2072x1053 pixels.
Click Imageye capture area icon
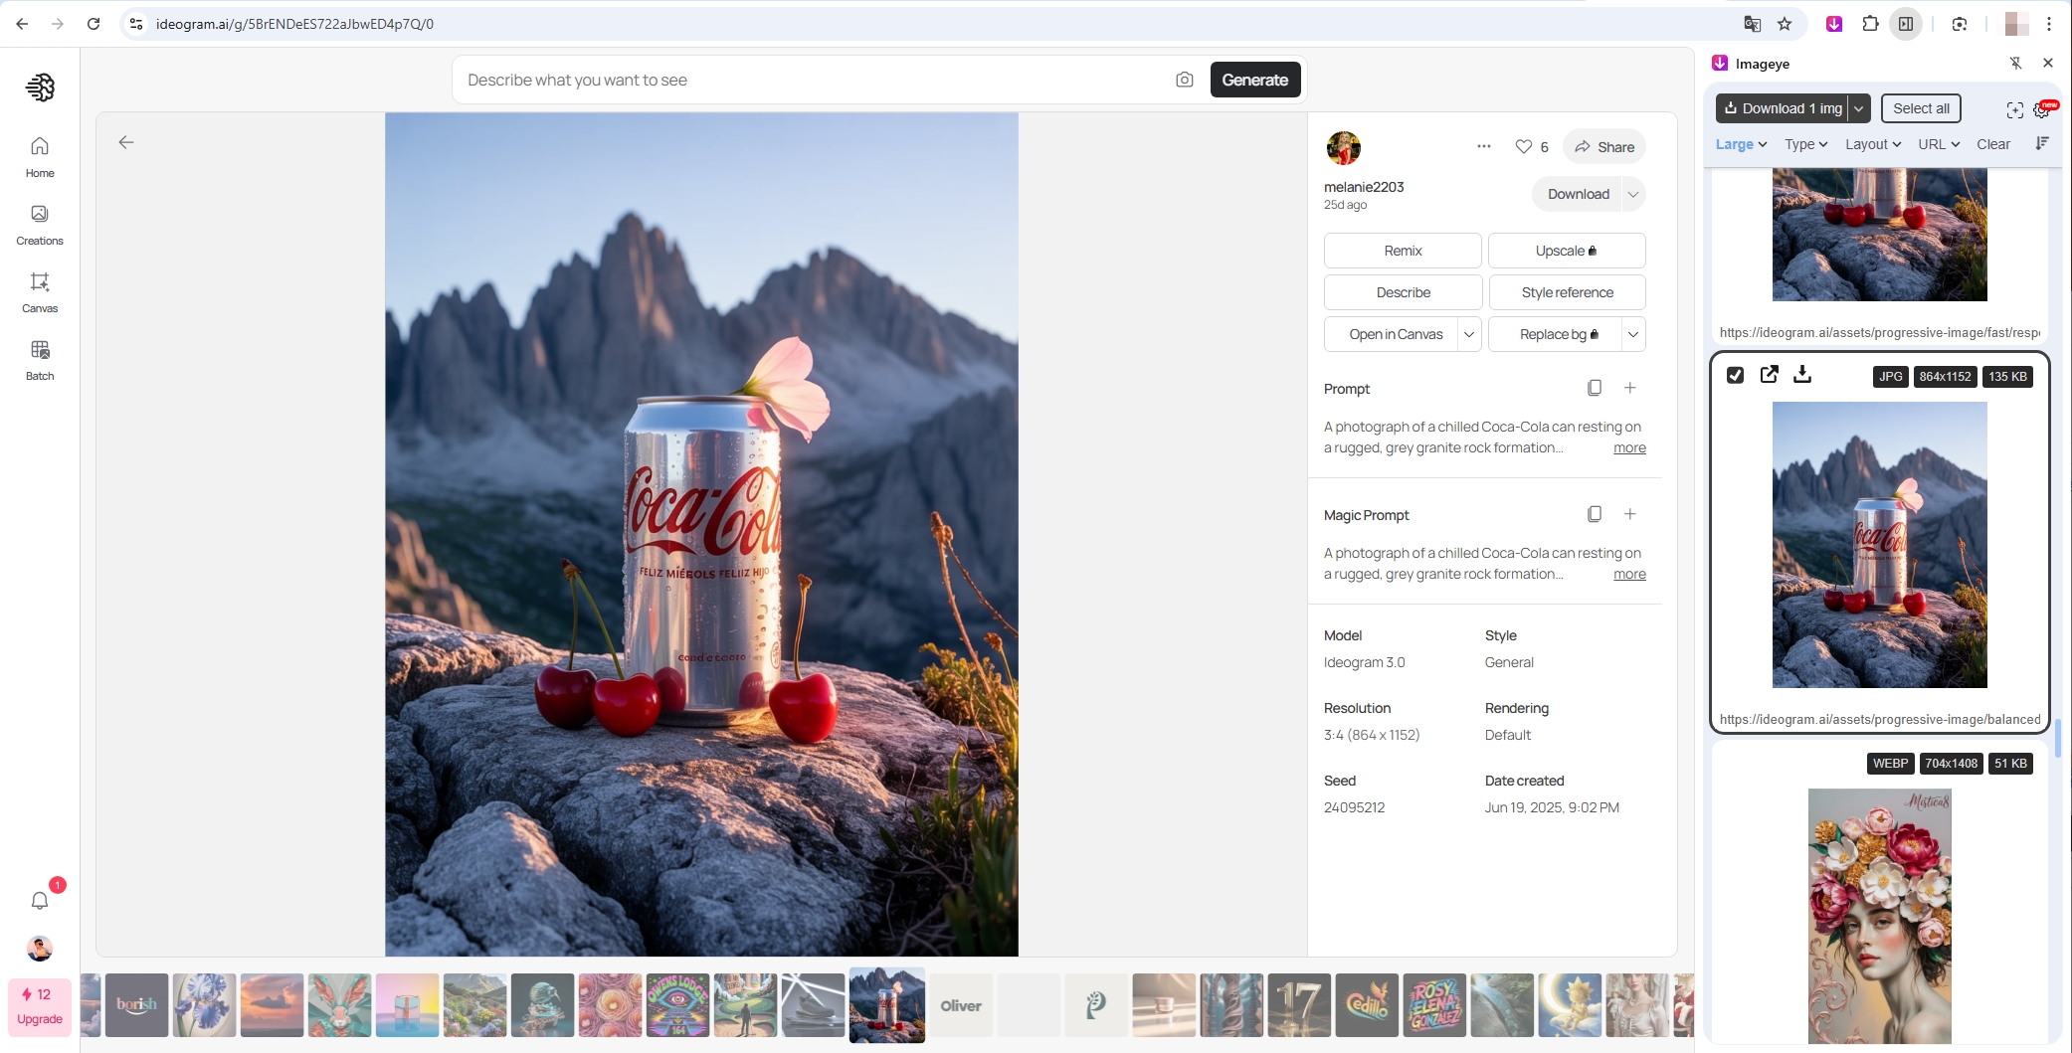pyautogui.click(x=2015, y=109)
